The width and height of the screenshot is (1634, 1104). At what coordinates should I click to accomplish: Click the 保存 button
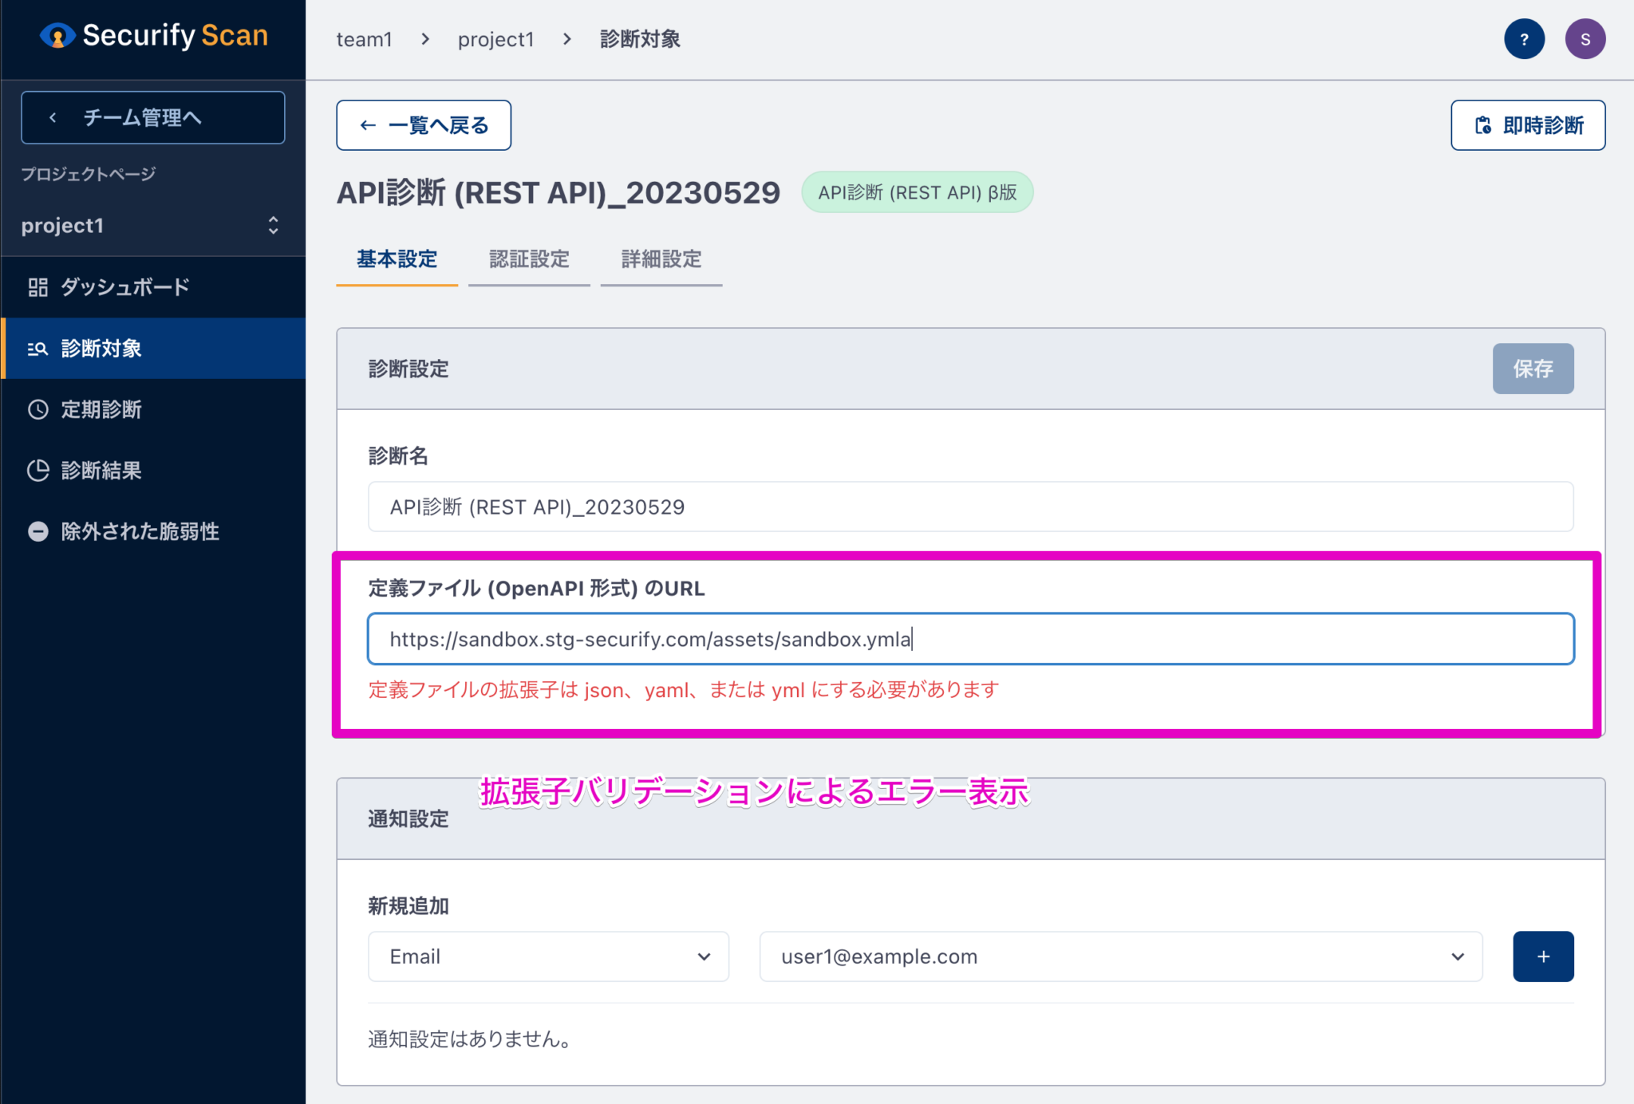tap(1532, 369)
